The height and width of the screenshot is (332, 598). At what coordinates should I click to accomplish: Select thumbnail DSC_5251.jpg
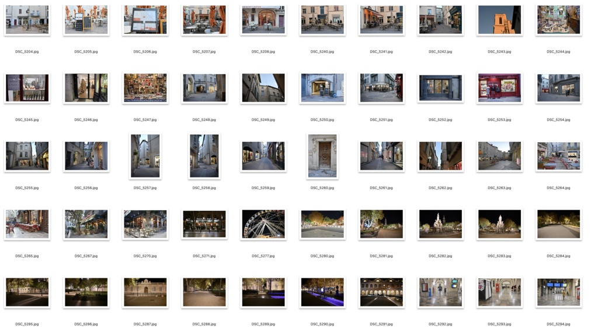point(381,88)
